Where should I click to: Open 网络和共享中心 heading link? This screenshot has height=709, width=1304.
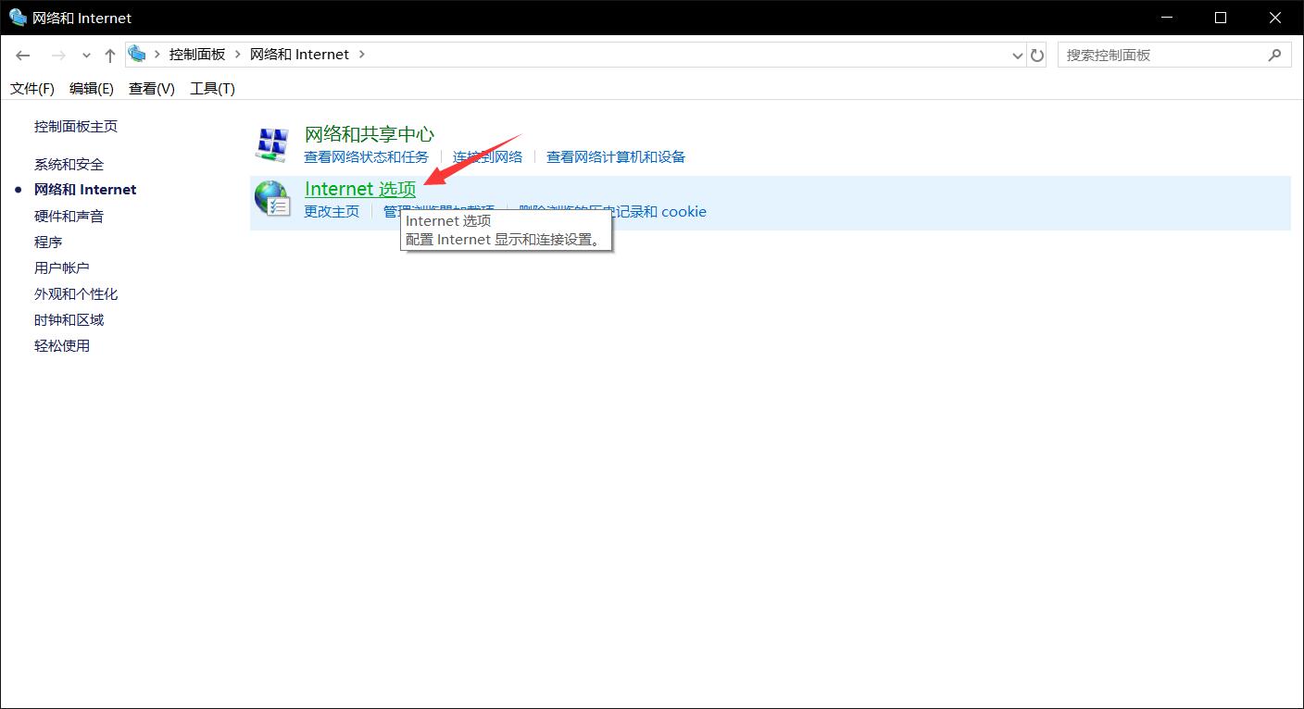(370, 134)
